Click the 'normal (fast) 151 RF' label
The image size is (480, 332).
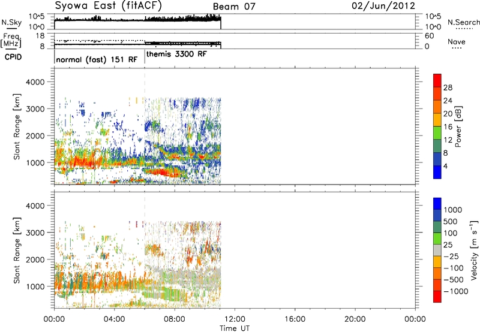[97, 59]
